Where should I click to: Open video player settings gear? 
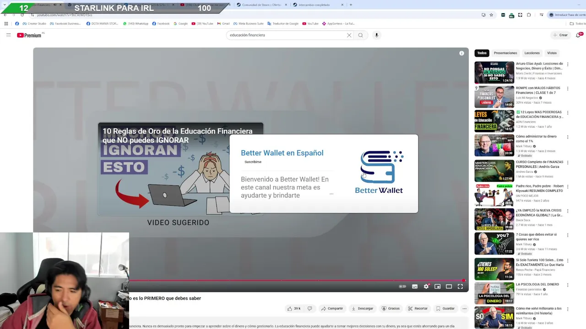click(x=426, y=287)
